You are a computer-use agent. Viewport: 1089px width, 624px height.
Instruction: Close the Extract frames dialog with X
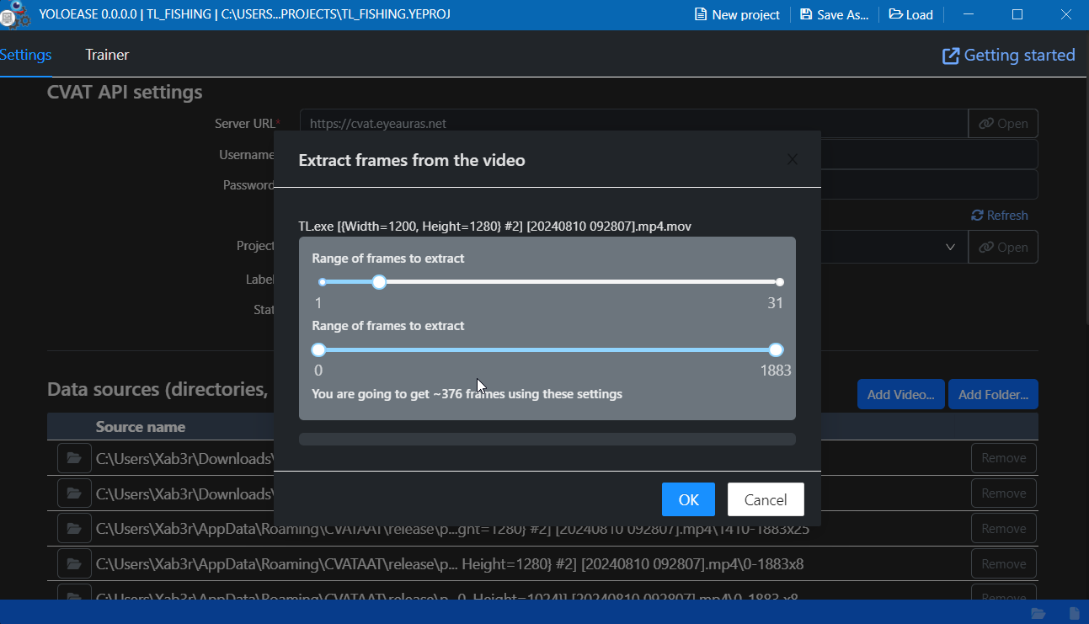tap(793, 159)
